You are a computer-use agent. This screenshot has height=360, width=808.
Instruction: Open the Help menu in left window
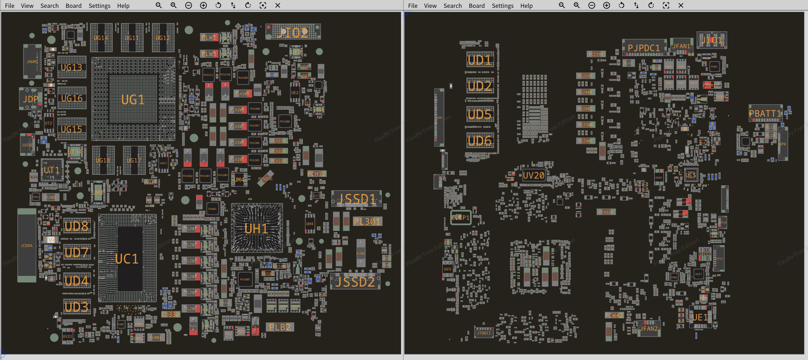pos(123,6)
